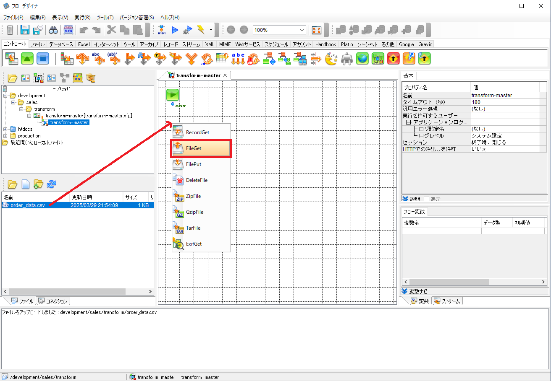Collapse the アプリケーションログ property group

[409, 122]
